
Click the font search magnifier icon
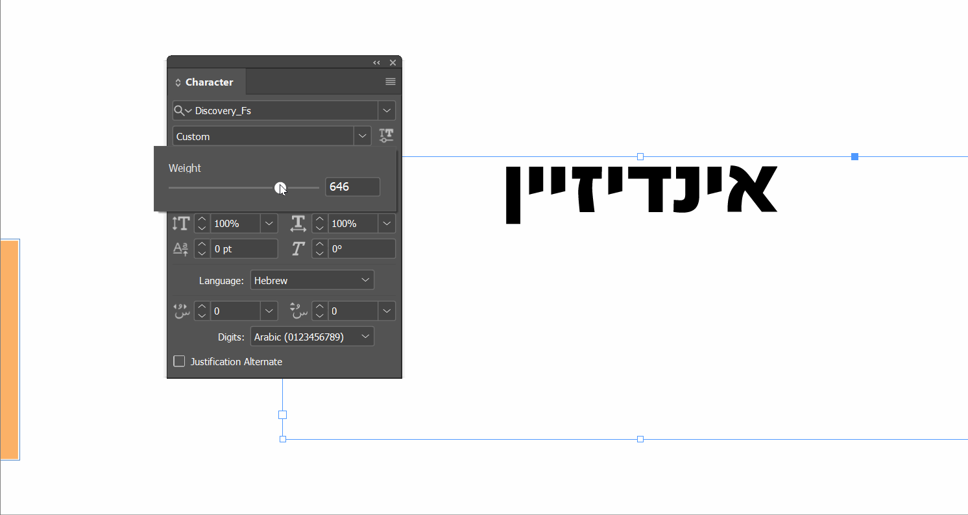178,110
